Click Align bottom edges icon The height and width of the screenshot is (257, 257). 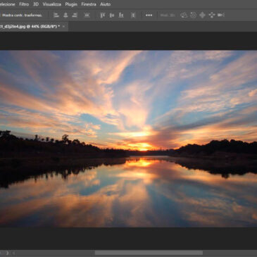(x=121, y=15)
